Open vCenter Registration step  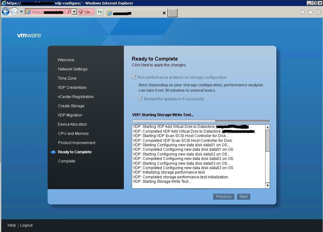tap(76, 97)
